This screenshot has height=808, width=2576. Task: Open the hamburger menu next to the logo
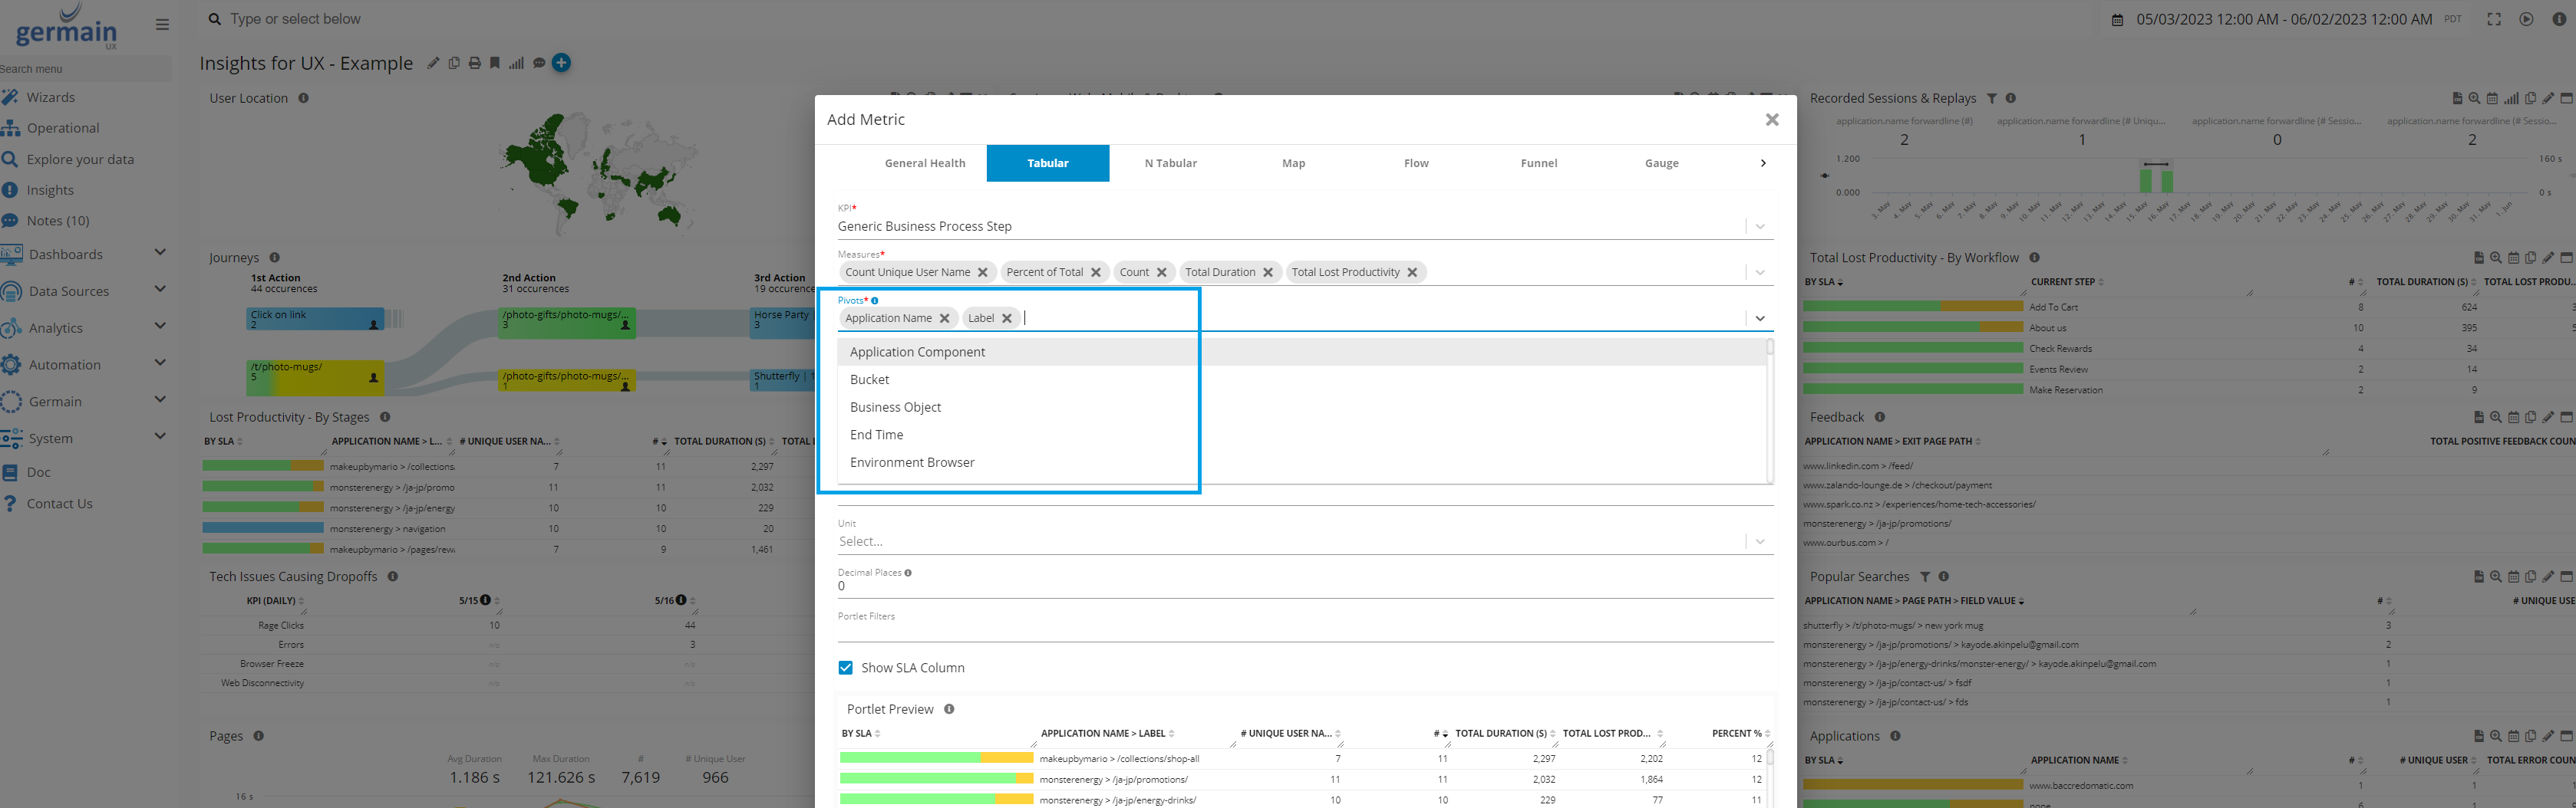tap(162, 25)
